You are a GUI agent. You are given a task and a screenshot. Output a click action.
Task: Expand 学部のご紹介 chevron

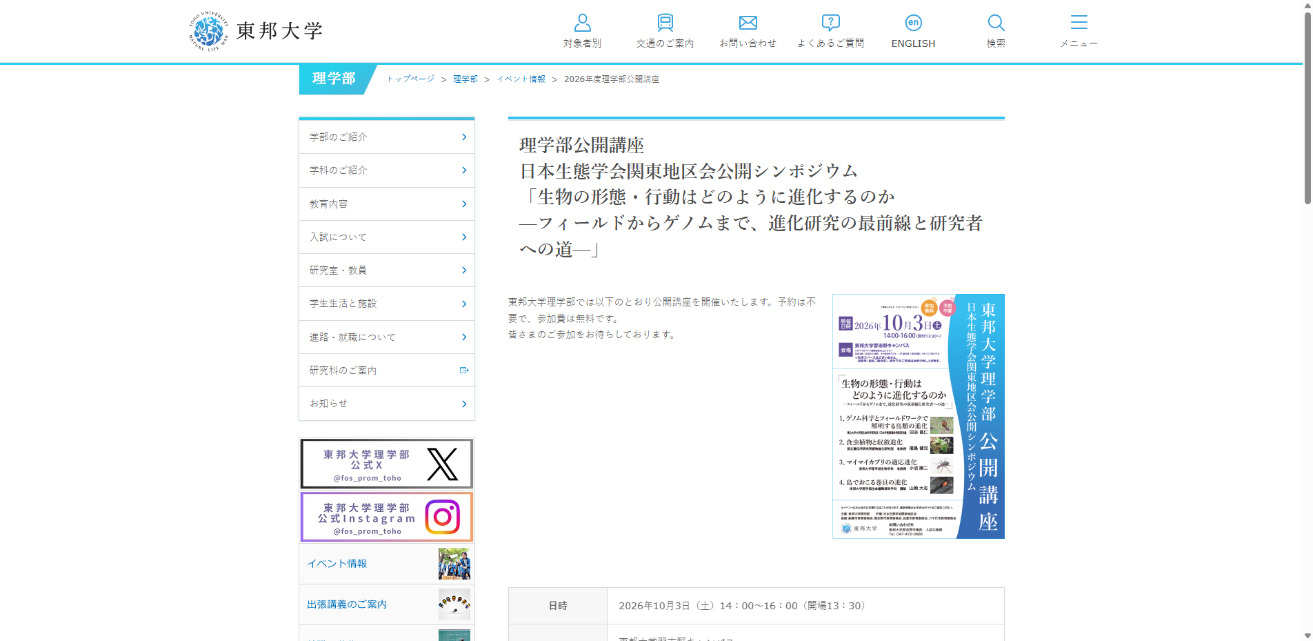464,137
